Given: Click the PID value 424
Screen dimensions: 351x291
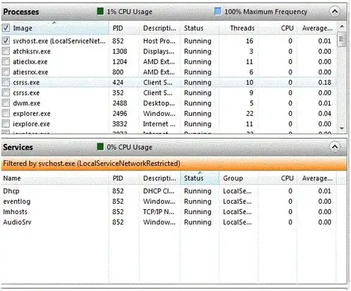Looking at the screenshot, I should 118,82.
